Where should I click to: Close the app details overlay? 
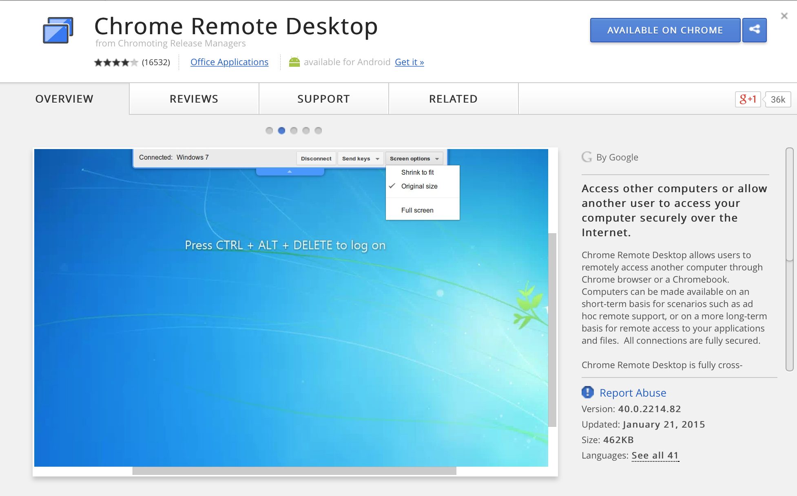click(784, 16)
